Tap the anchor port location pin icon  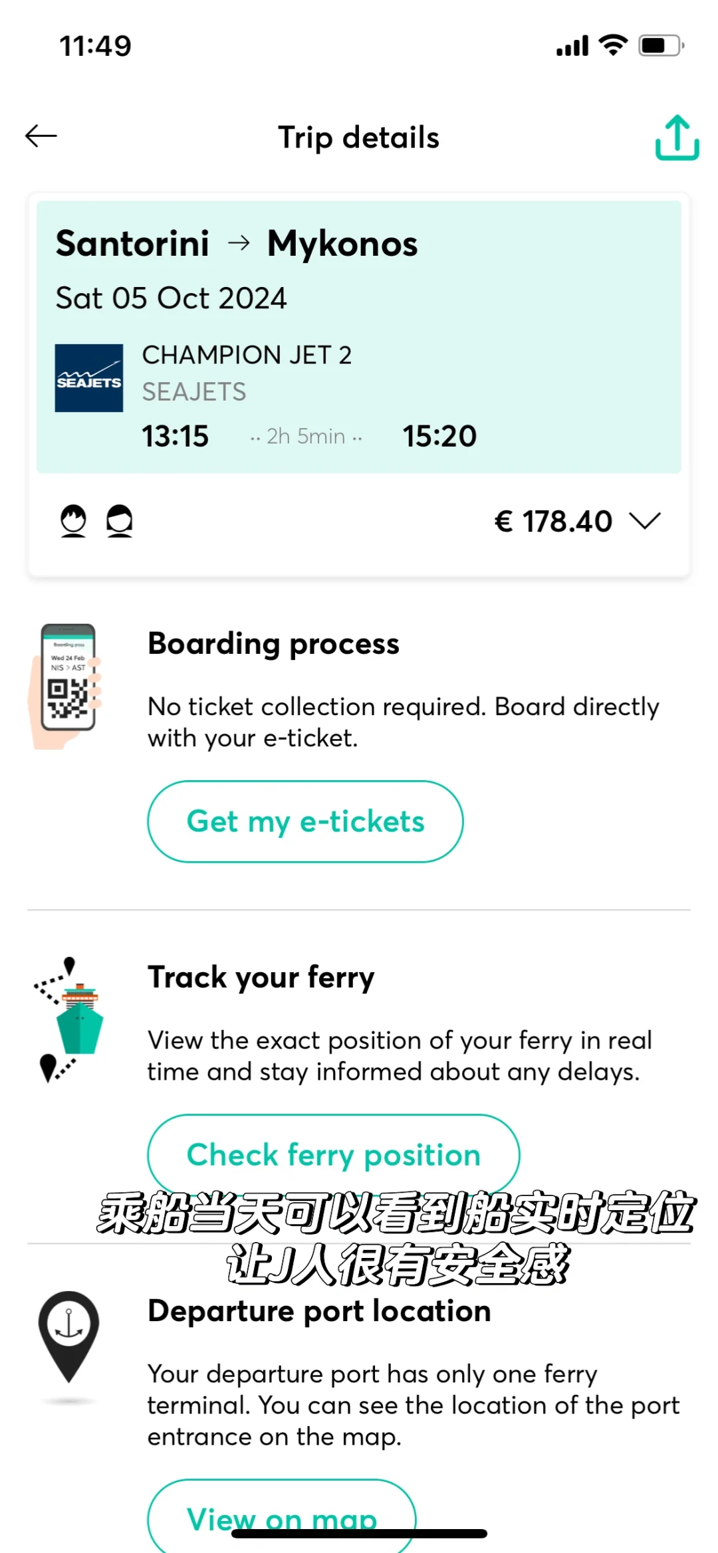coord(68,1337)
